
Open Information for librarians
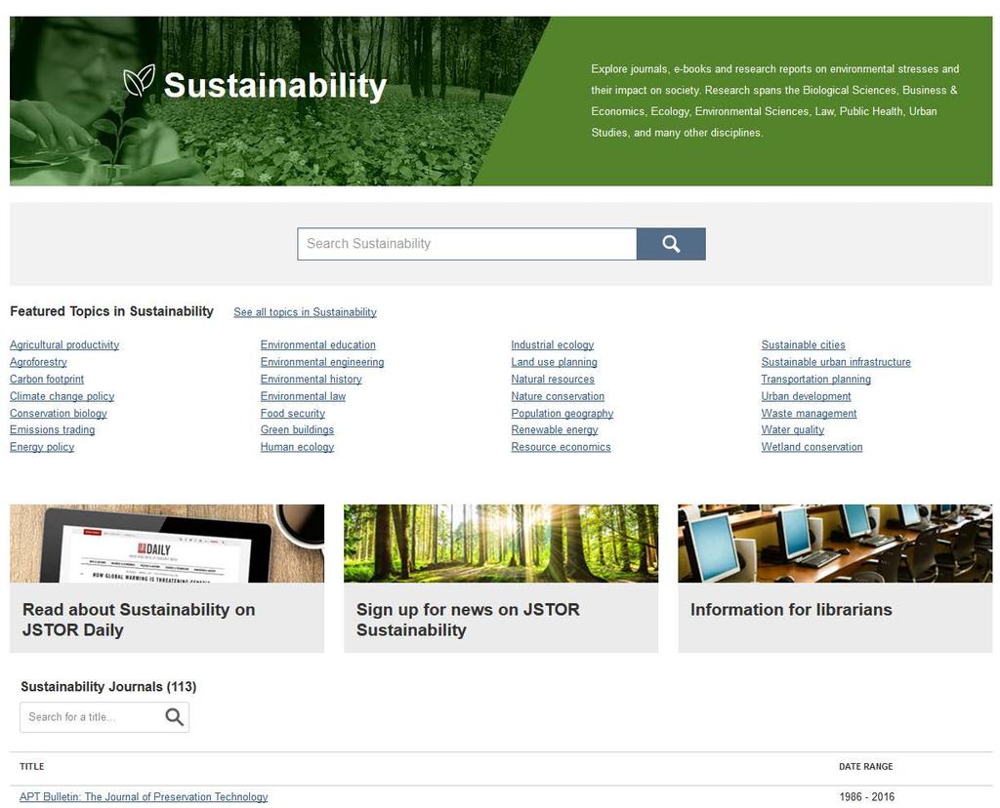(791, 610)
